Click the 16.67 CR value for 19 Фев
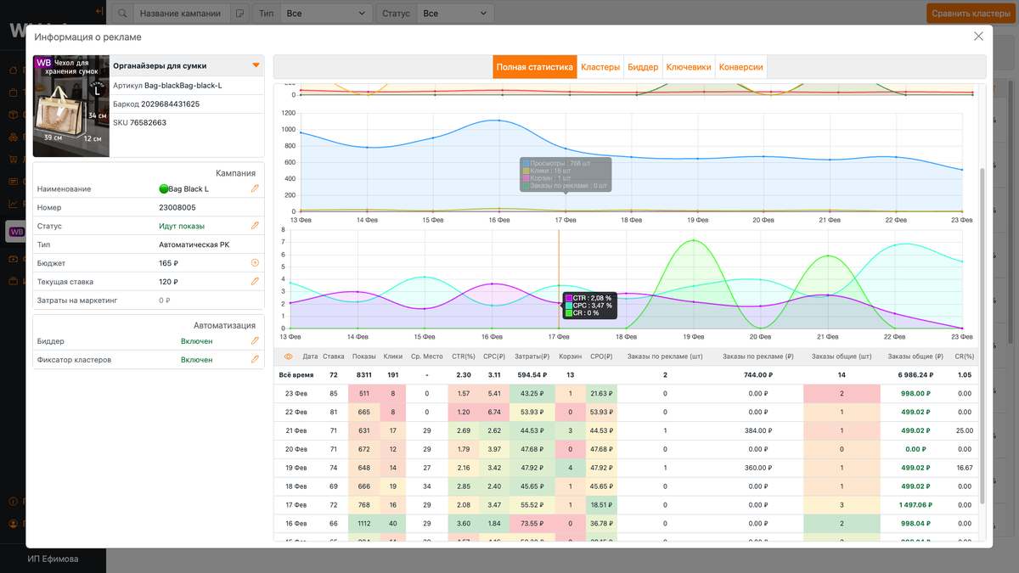1019x573 pixels. click(x=964, y=468)
